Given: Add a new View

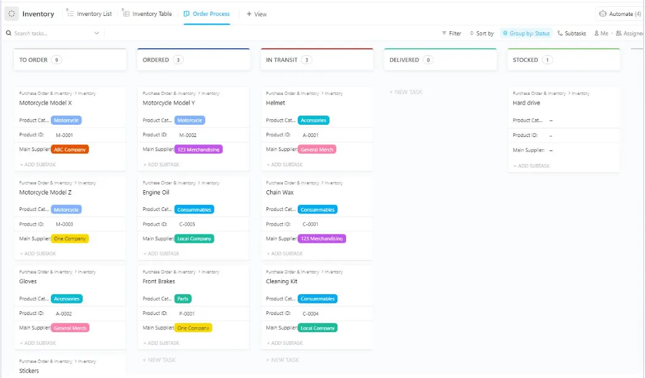Looking at the screenshot, I should [x=257, y=14].
